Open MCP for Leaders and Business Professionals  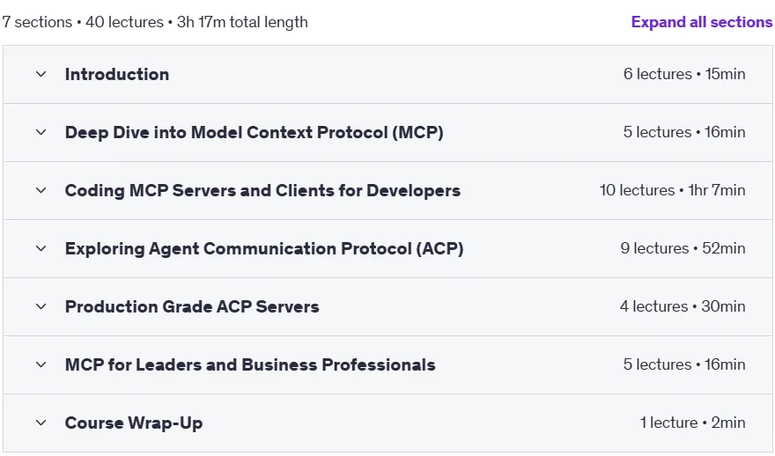pyautogui.click(x=250, y=364)
